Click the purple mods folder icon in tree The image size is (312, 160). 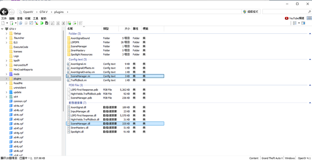(11, 74)
